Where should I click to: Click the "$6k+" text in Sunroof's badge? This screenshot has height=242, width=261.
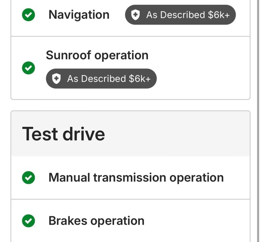[x=140, y=79]
